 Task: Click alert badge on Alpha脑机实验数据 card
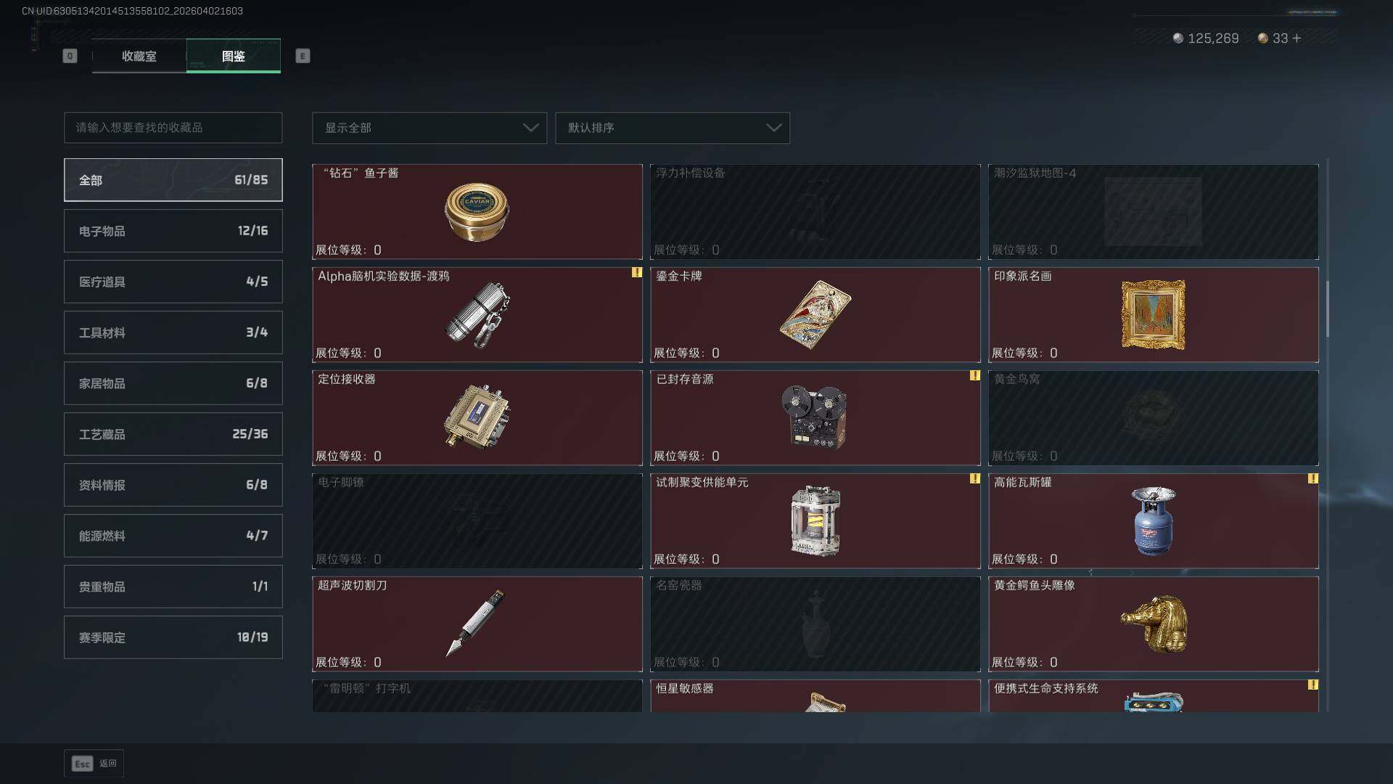pos(636,272)
